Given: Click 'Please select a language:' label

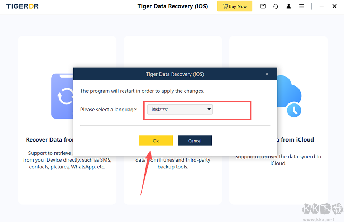Looking at the screenshot, I should [109, 110].
